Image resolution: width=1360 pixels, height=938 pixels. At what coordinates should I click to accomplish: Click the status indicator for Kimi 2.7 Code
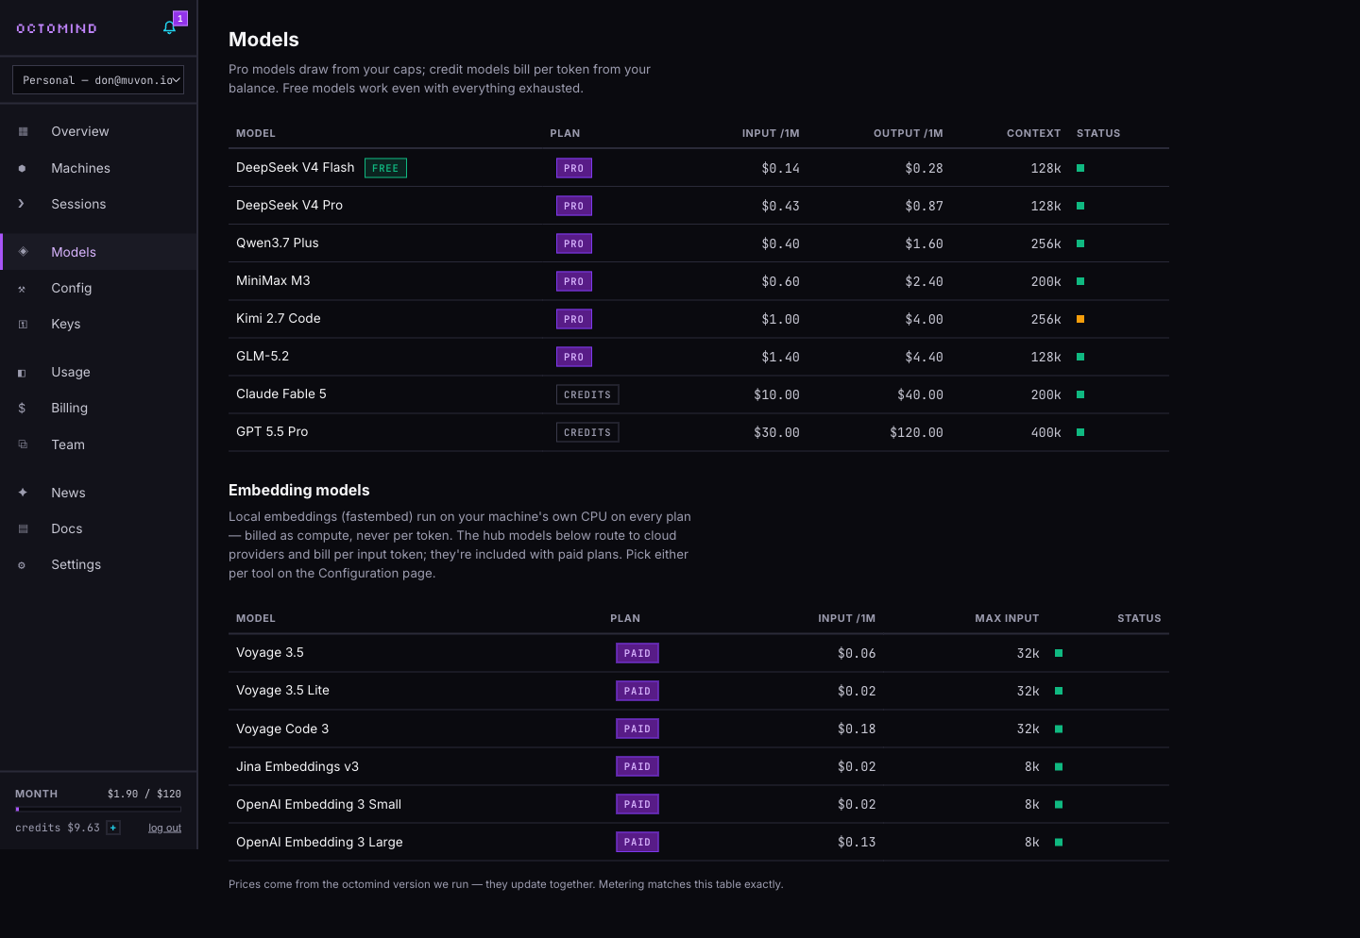pos(1080,319)
